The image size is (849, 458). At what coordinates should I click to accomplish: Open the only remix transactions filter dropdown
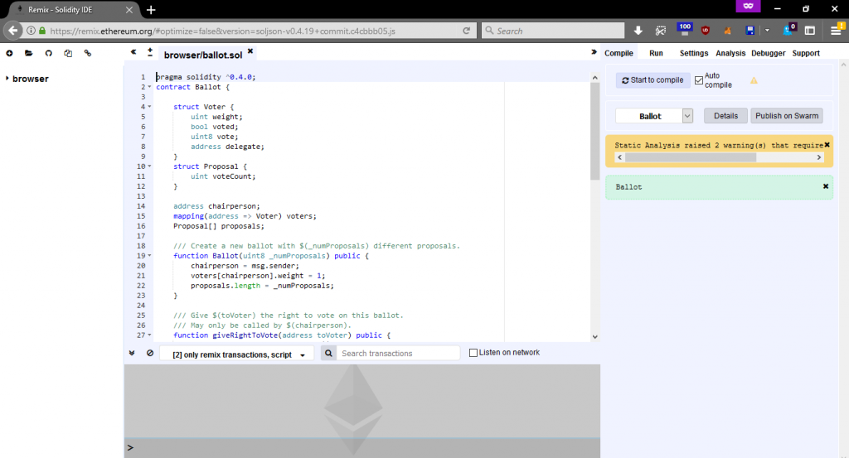[237, 354]
